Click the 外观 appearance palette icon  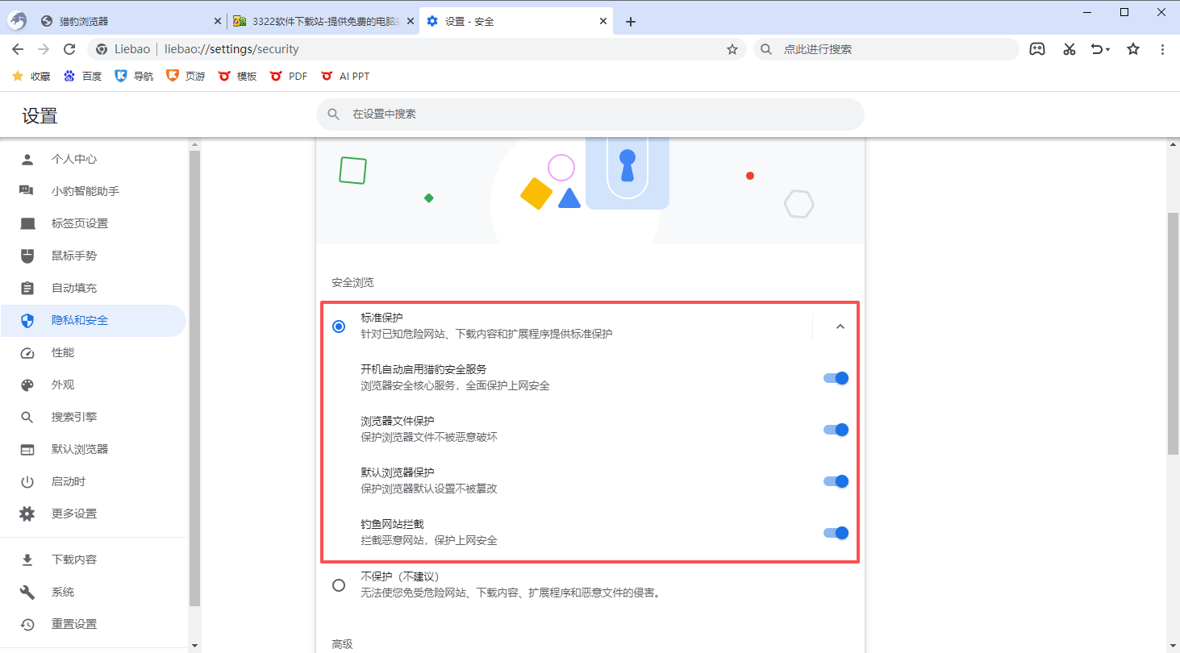[27, 385]
